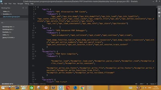Click "bcompiler_write_included_filename" on line 22
Image resolution: width=161 pixels, height=90 pixels.
[x=95, y=73]
